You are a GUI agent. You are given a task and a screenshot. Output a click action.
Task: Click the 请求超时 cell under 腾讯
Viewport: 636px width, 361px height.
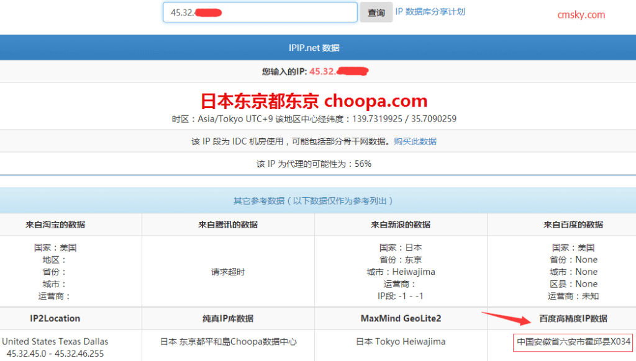[x=228, y=272]
